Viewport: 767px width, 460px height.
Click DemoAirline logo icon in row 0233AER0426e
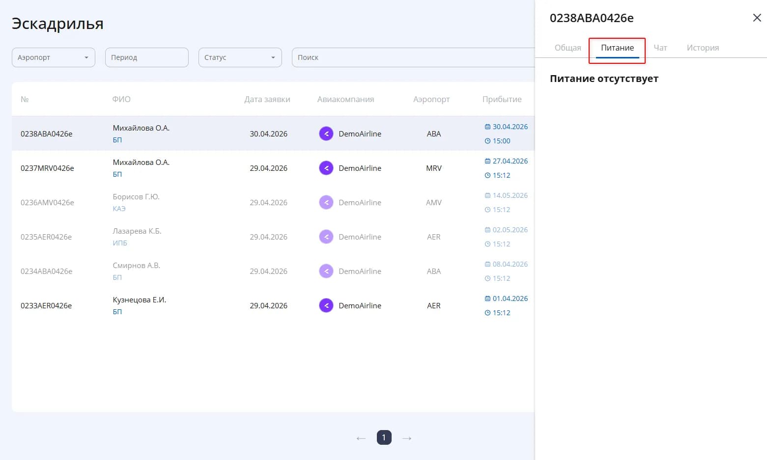326,305
